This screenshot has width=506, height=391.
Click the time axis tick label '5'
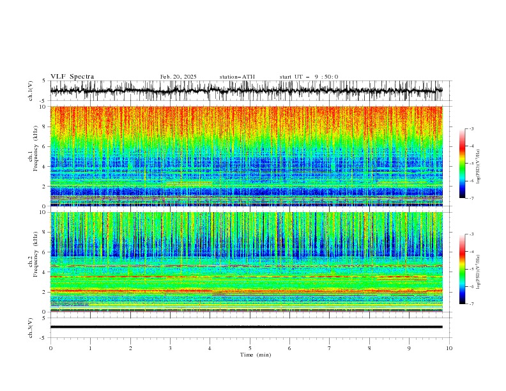click(250, 348)
